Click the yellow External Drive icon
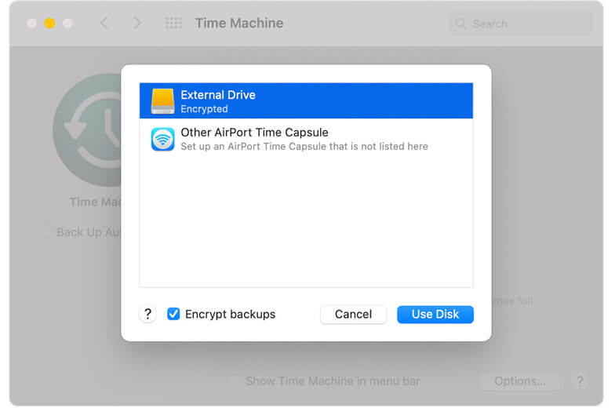This screenshot has height=408, width=615. pyautogui.click(x=163, y=100)
